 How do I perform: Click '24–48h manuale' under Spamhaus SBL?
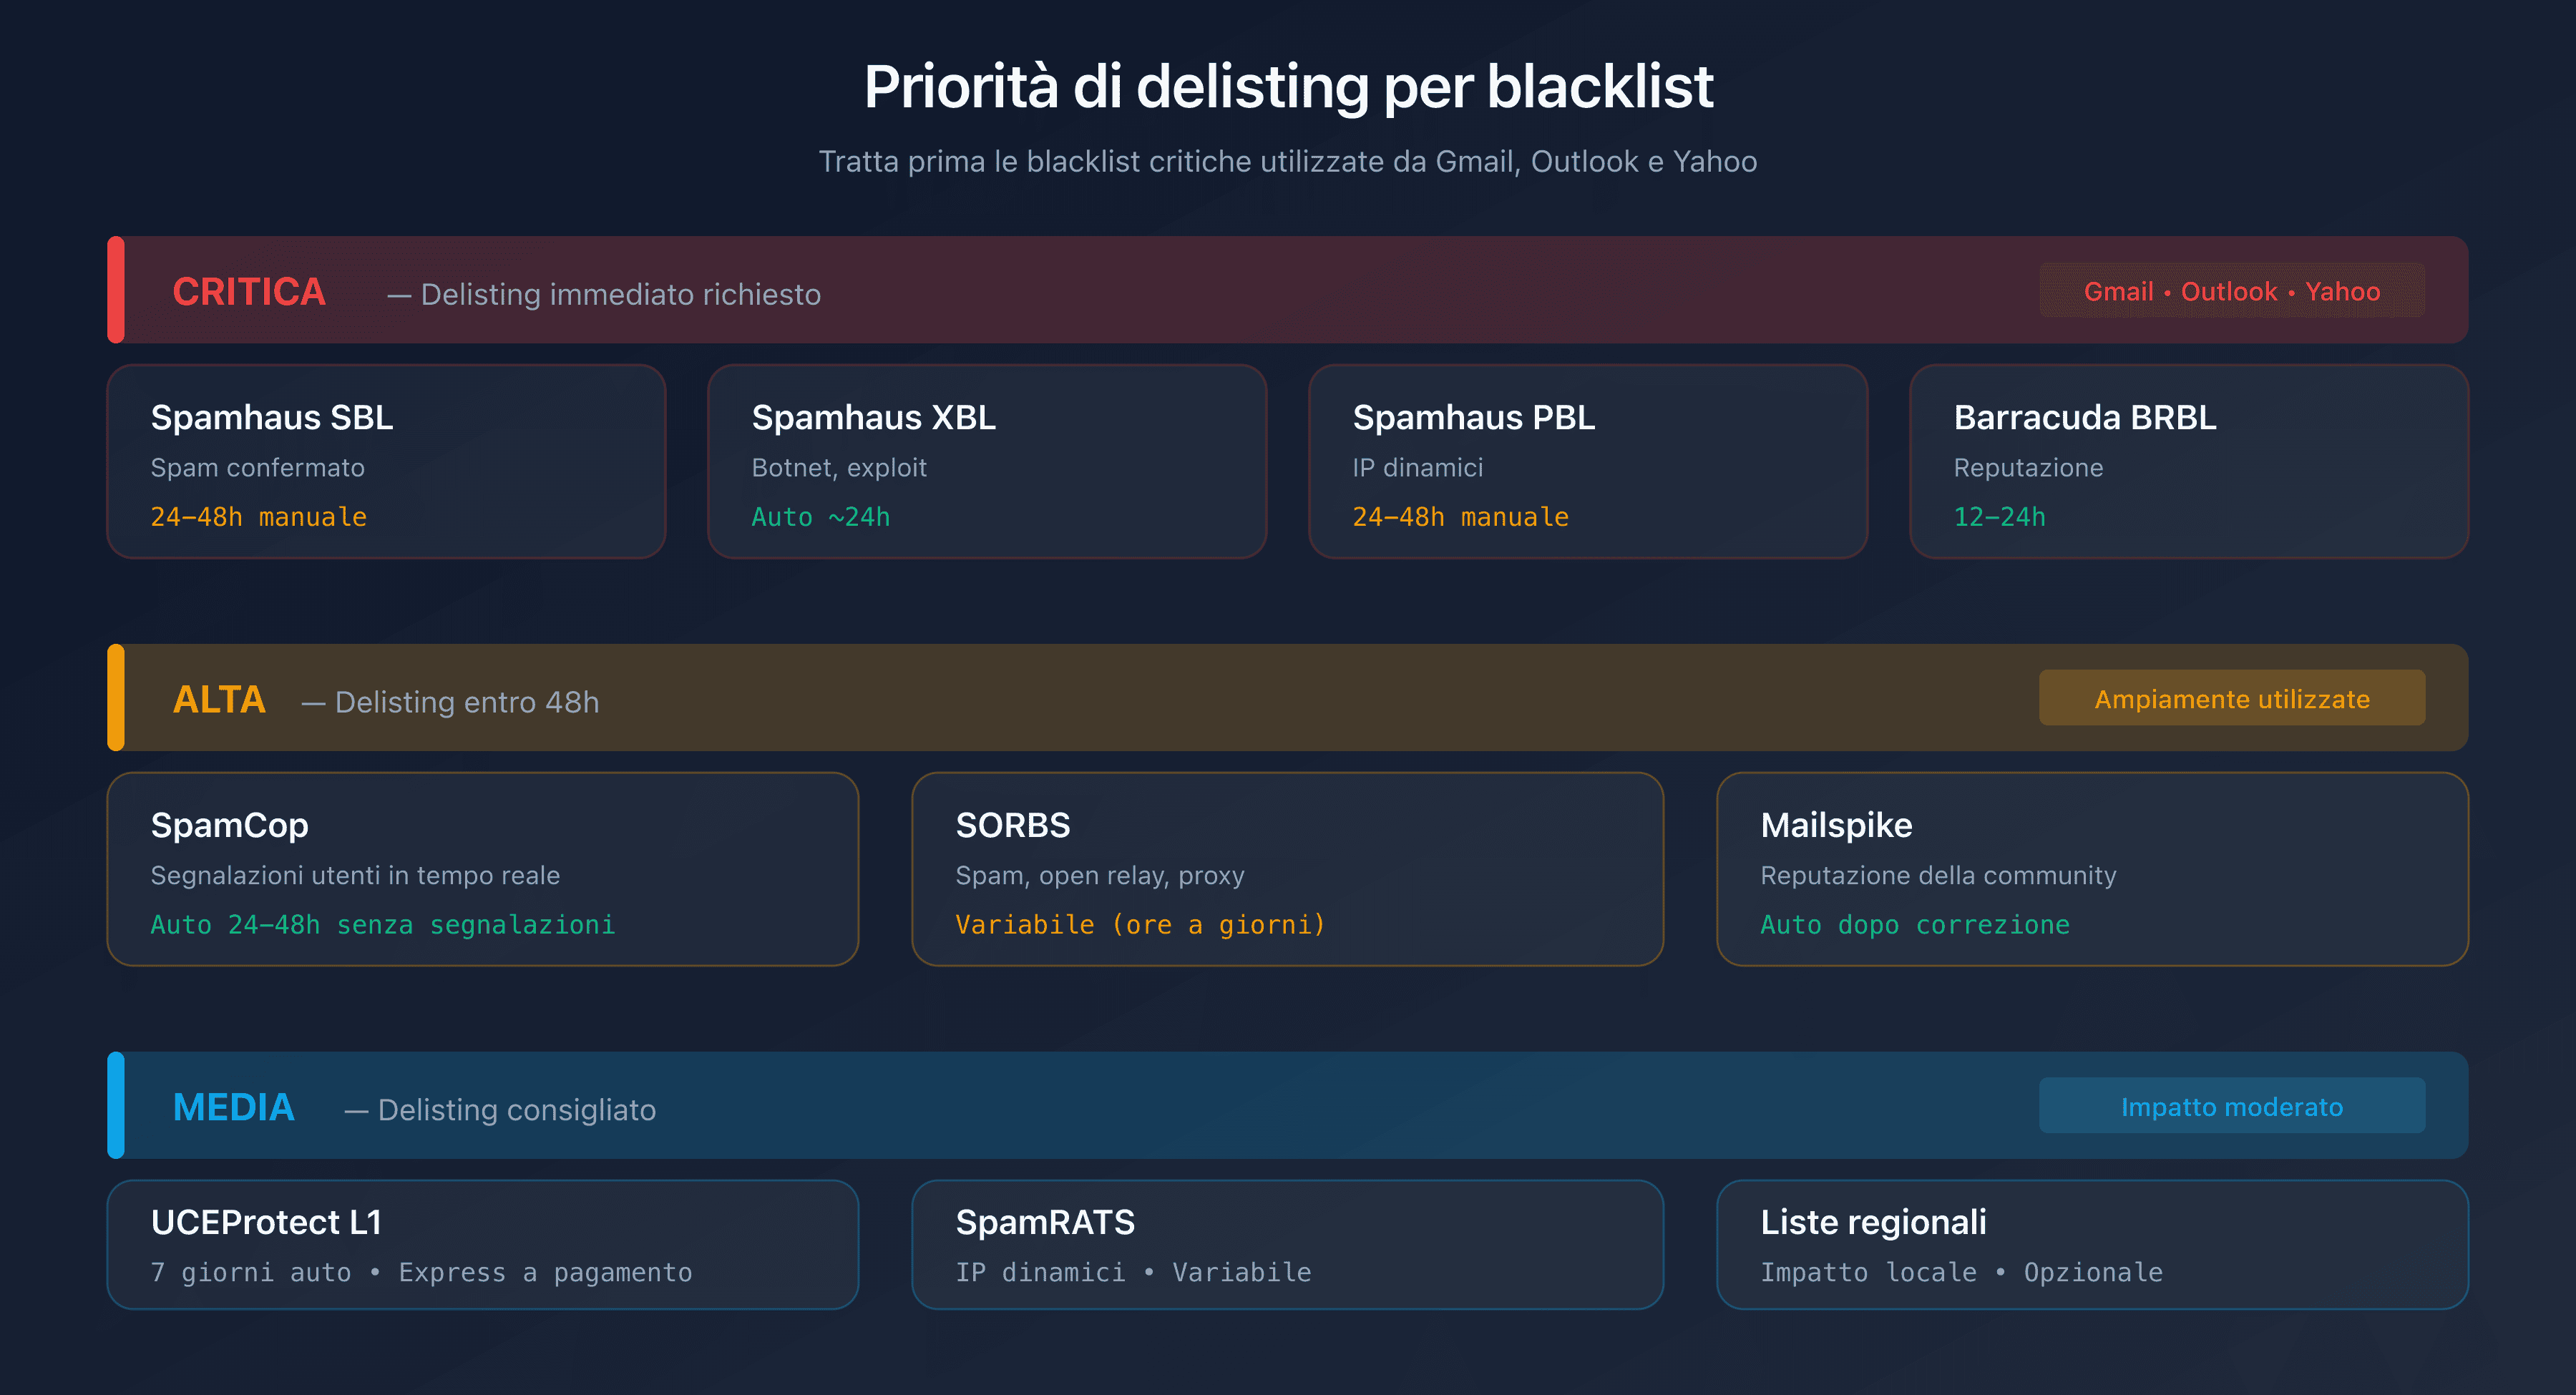point(258,517)
